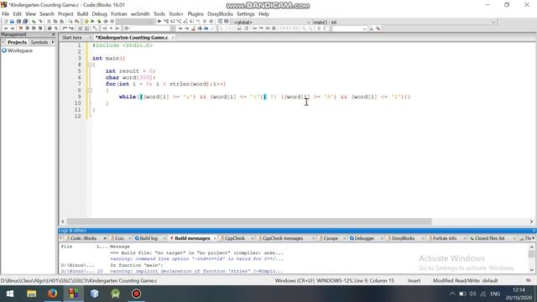
Task: Rebuild the project icon
Action: 106,22
